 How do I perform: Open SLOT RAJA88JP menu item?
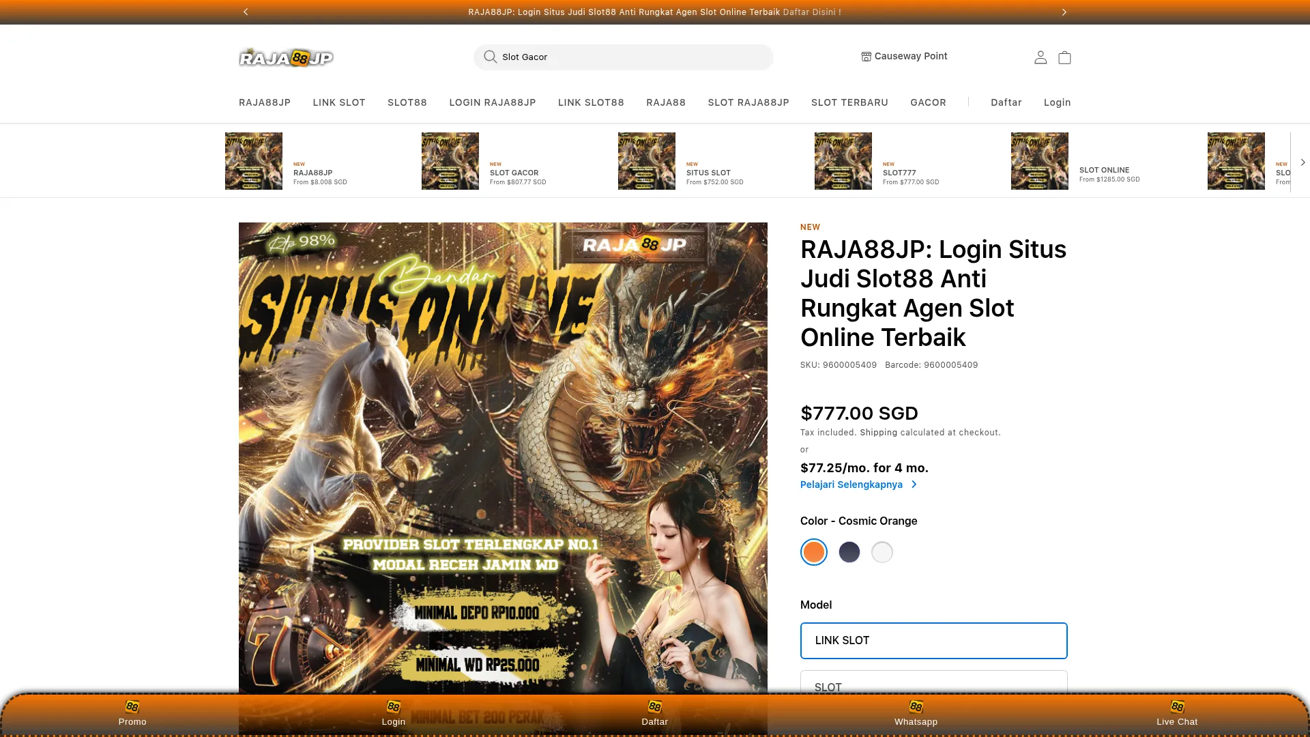click(x=748, y=102)
